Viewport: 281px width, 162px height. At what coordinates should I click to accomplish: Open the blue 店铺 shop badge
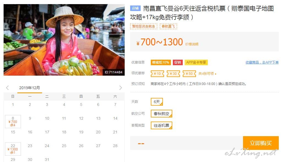(x=135, y=8)
